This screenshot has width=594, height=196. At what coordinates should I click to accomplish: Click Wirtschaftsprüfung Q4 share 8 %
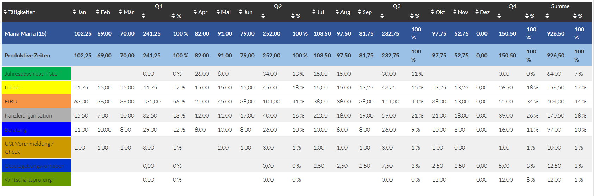click(531, 179)
